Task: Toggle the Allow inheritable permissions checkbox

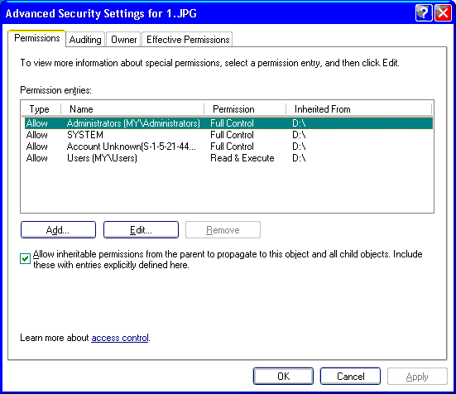Action: pos(25,258)
